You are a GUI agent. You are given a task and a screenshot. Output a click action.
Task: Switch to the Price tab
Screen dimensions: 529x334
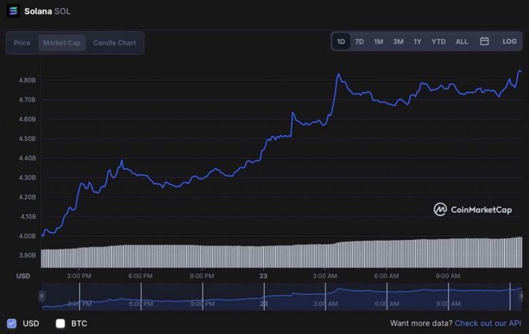pyautogui.click(x=22, y=43)
